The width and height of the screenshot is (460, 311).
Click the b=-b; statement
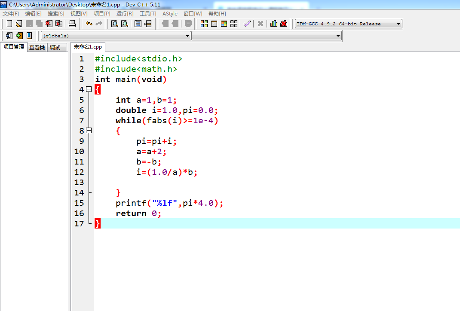click(x=148, y=162)
